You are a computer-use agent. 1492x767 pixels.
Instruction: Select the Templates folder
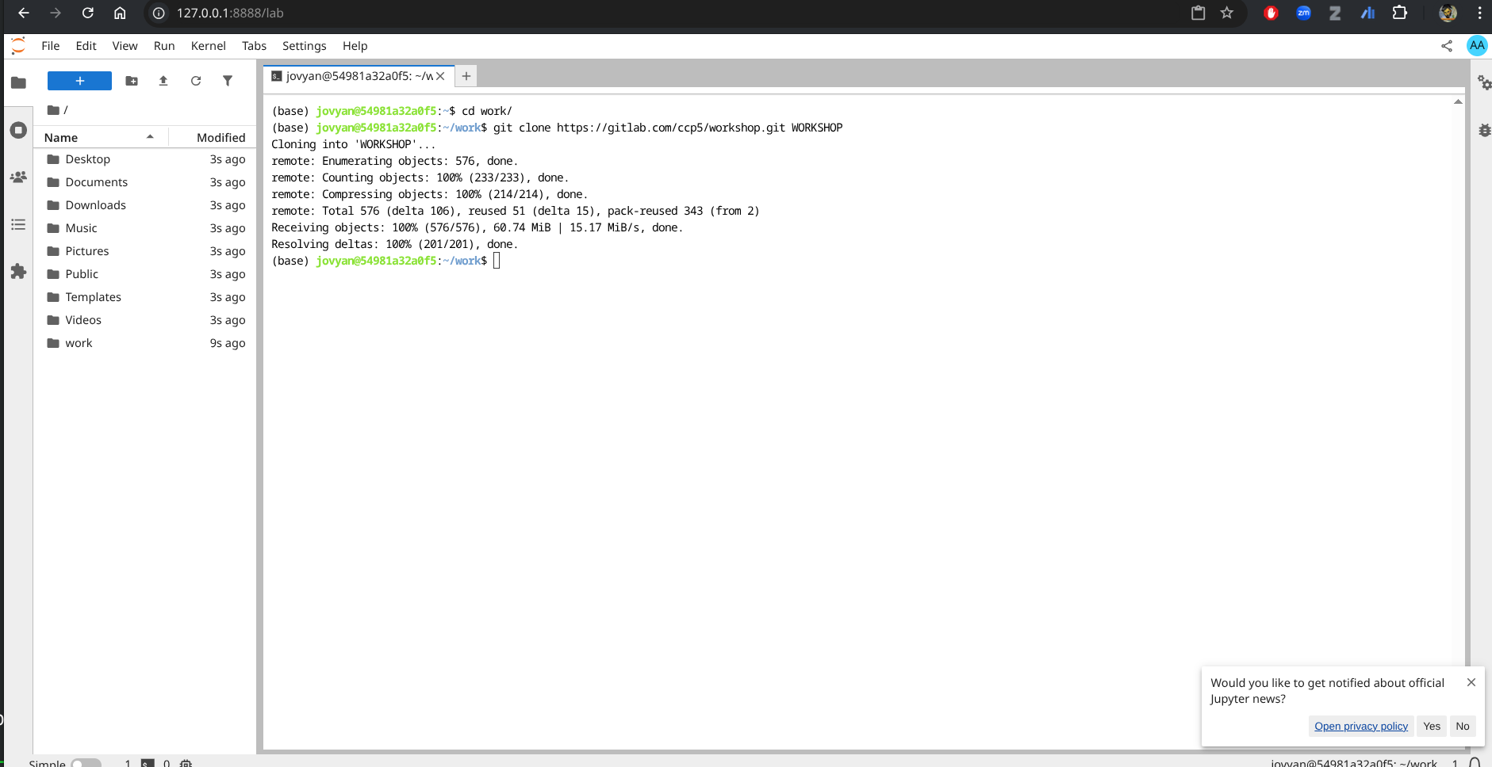[145, 297]
